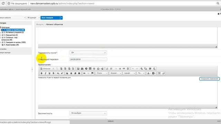Align text right
The image size is (221, 124).
tap(75, 73)
